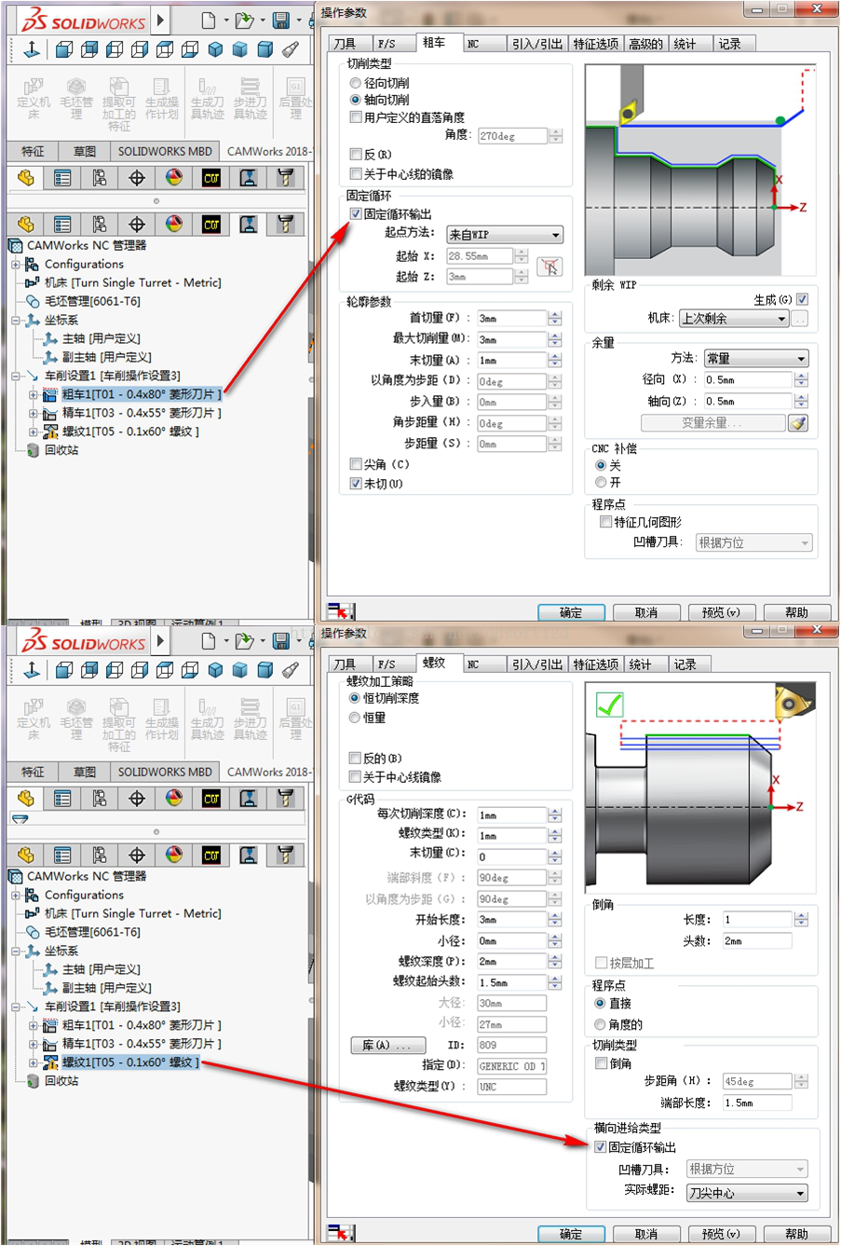The height and width of the screenshot is (1246, 841).
Task: Increase the 最大切削量 (M) stepper value
Action: [555, 335]
